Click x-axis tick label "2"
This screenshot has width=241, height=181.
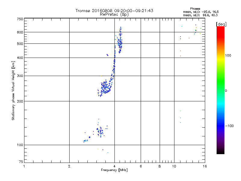click(x=69, y=166)
